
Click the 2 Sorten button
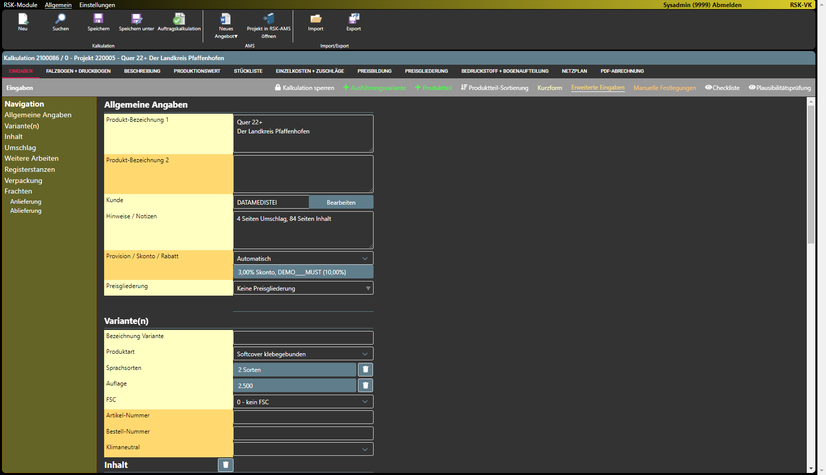295,369
